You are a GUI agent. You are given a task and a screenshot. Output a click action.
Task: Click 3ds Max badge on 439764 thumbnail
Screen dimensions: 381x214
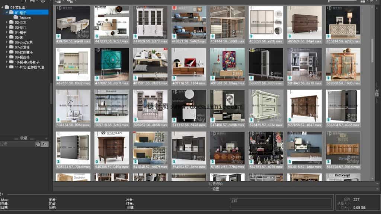coord(58,36)
